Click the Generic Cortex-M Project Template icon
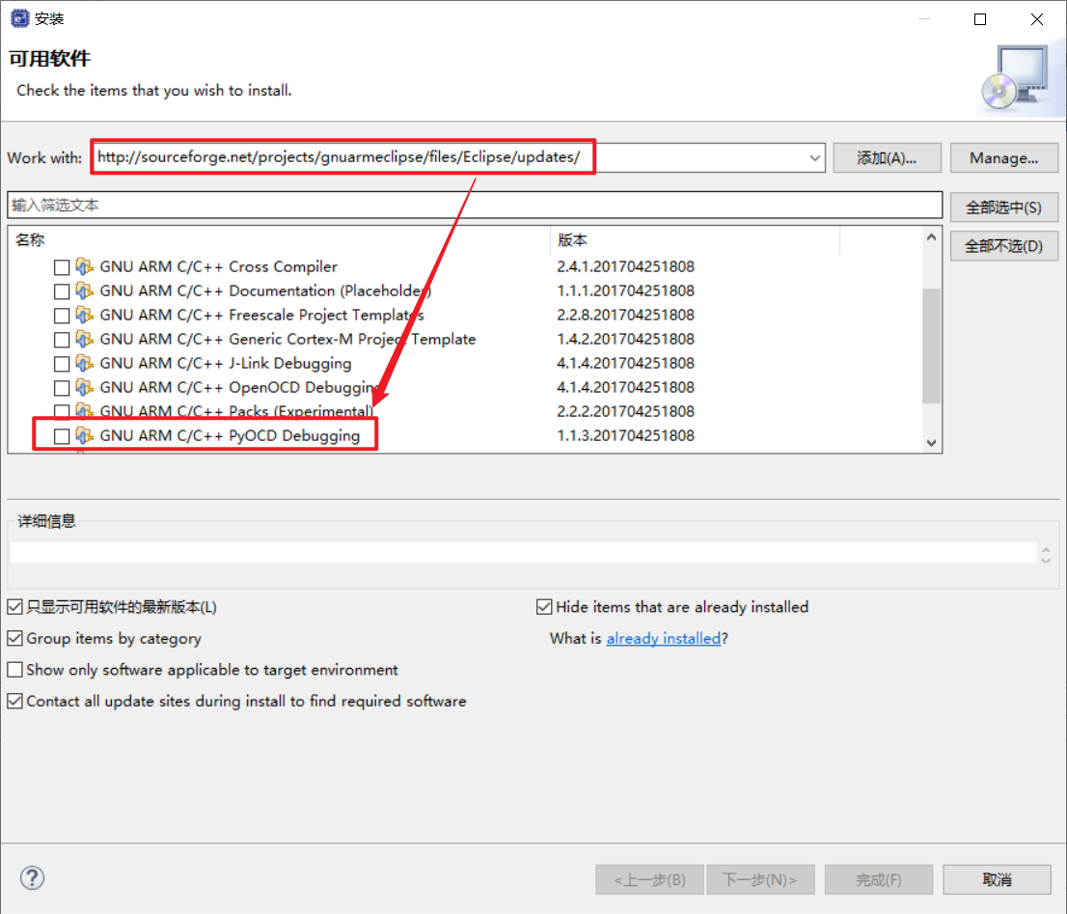1067x914 pixels. [84, 339]
